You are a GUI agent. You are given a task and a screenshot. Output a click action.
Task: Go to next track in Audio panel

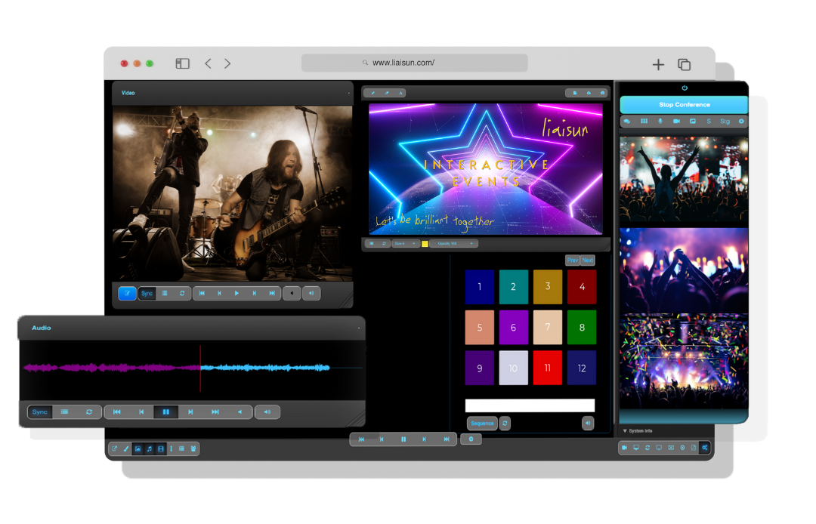190,411
